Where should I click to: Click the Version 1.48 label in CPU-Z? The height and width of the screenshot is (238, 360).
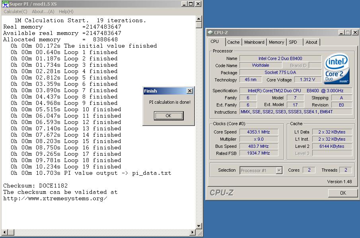tap(339, 182)
